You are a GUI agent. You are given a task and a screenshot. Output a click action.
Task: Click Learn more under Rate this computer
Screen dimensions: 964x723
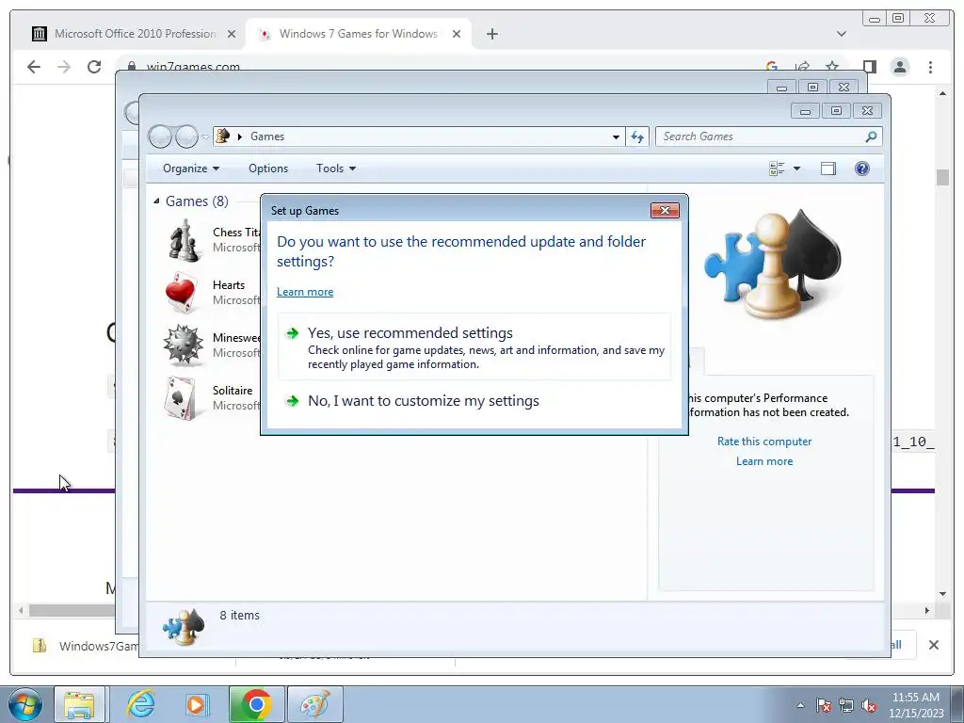coord(764,461)
